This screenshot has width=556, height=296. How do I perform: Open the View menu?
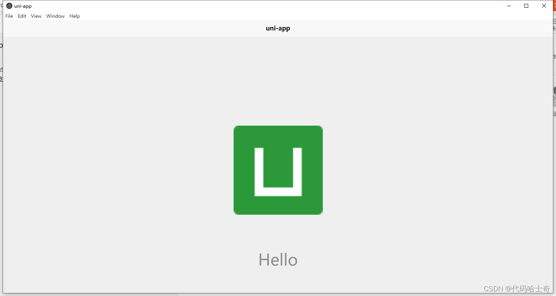(x=36, y=16)
